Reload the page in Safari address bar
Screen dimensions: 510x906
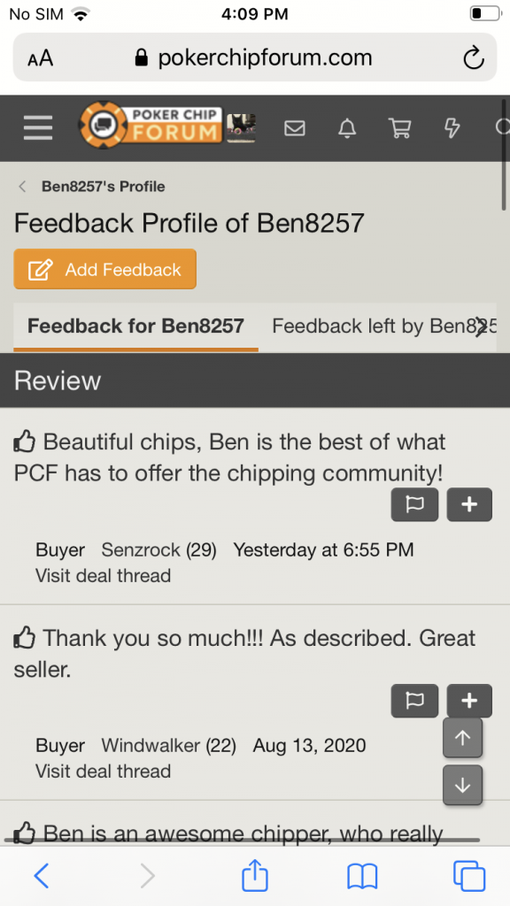(474, 58)
